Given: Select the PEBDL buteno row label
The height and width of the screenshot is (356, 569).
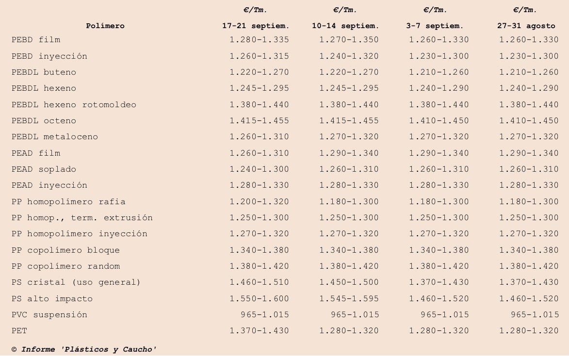Looking at the screenshot, I should [44, 72].
